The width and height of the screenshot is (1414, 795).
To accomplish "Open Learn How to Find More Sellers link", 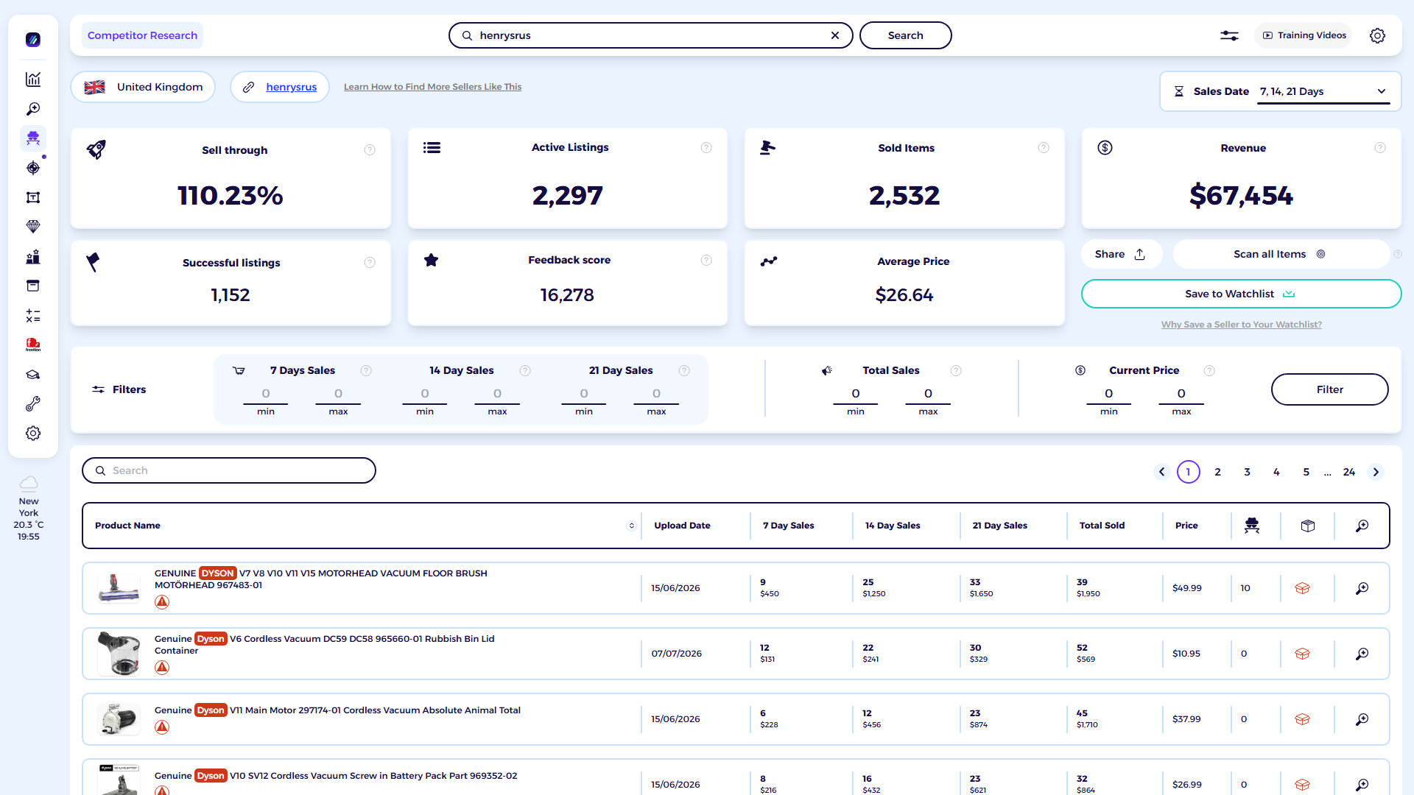I will [x=432, y=87].
